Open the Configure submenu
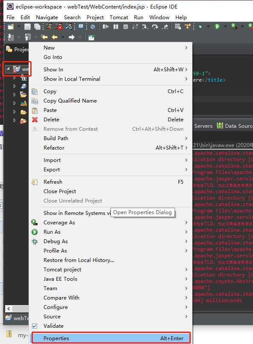The height and width of the screenshot is (344, 253). coord(111,307)
